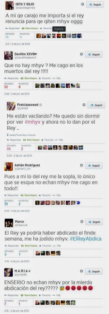Toggle Retwitteado on MARIA's tweet

[29, 295]
